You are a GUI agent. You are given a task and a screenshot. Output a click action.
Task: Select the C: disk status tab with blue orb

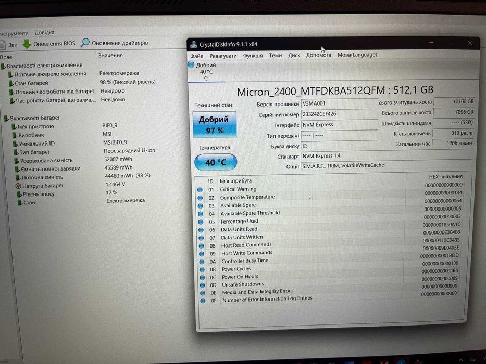click(x=206, y=72)
